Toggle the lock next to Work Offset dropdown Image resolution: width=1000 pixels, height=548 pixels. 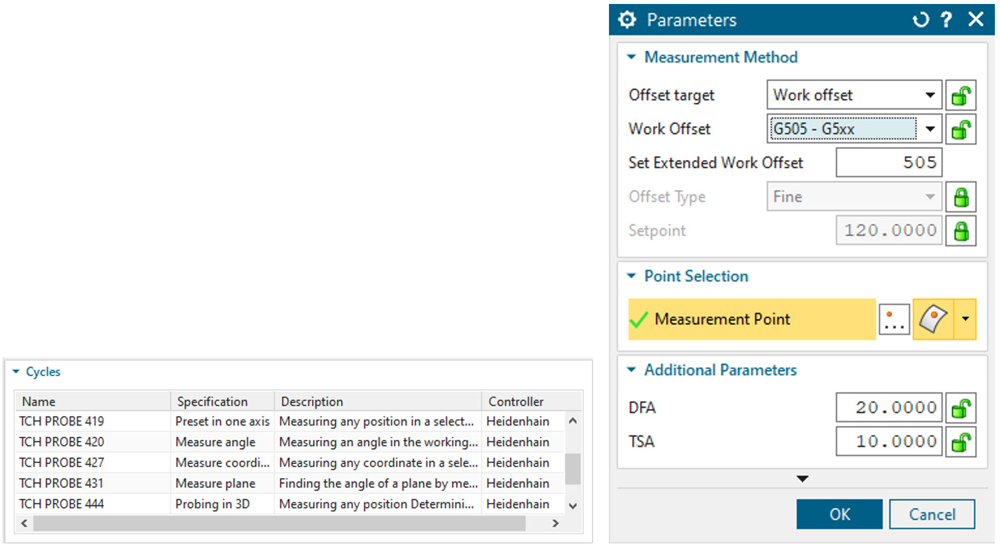tap(960, 129)
